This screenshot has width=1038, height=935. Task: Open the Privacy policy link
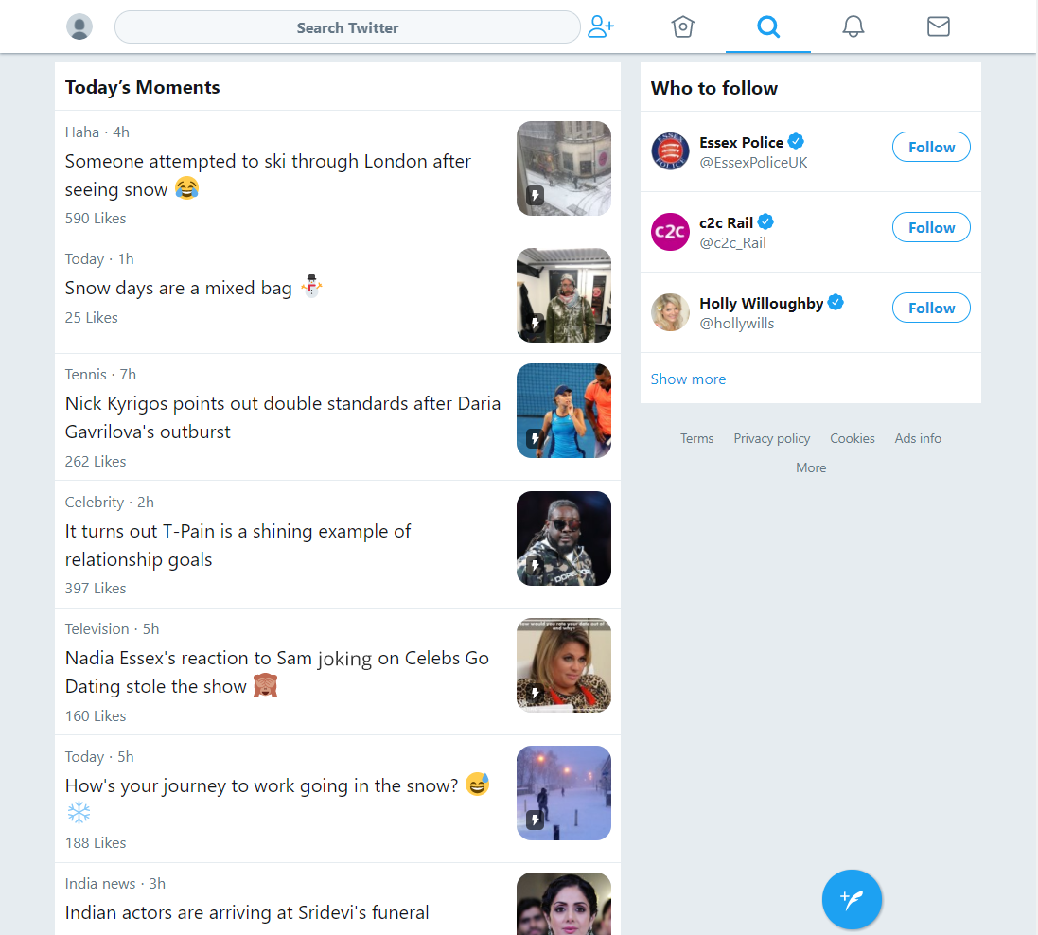click(x=771, y=438)
